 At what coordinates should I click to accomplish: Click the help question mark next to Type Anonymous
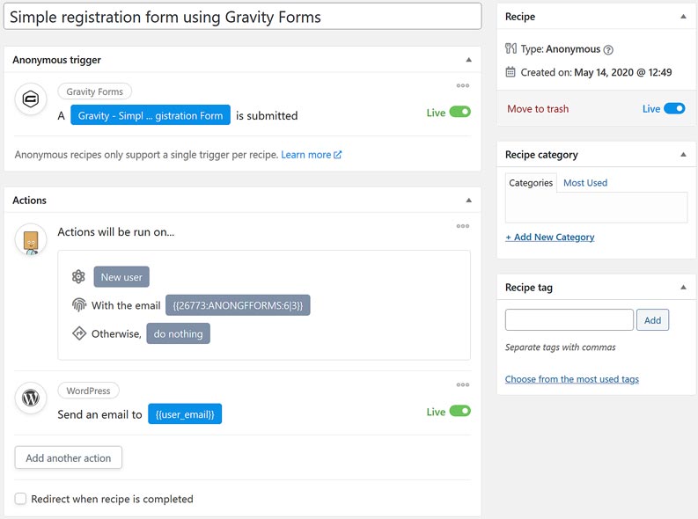(608, 50)
